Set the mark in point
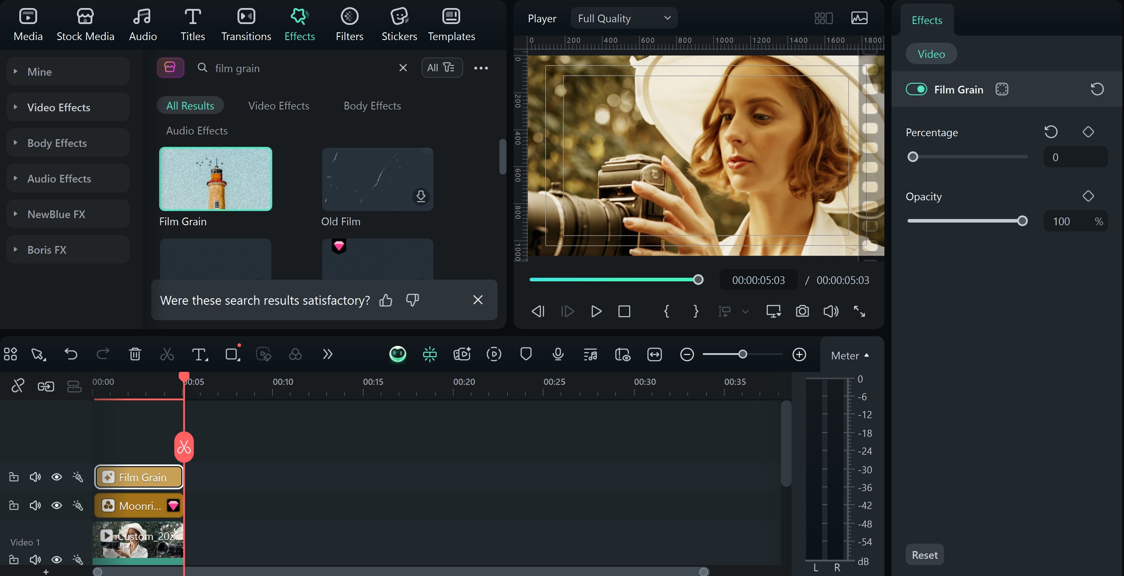Viewport: 1124px width, 576px height. (x=666, y=311)
